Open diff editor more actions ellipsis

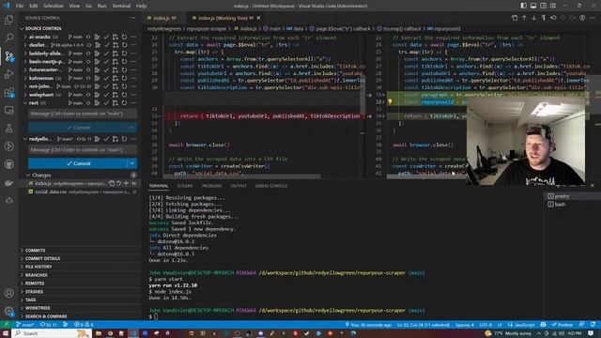click(x=593, y=18)
